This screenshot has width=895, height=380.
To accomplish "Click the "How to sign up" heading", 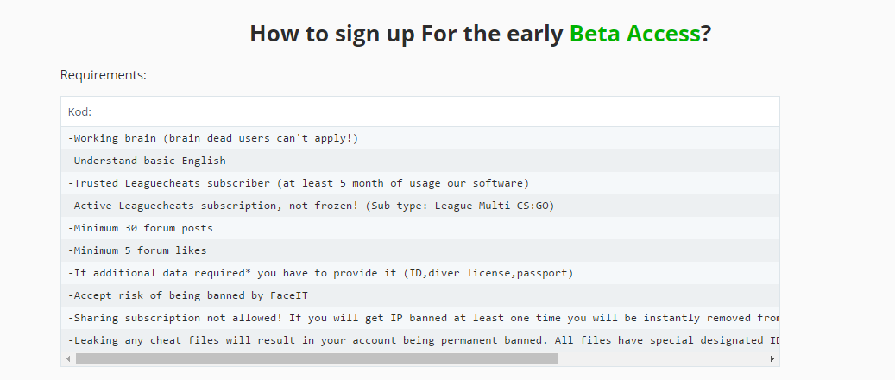I will point(480,34).
